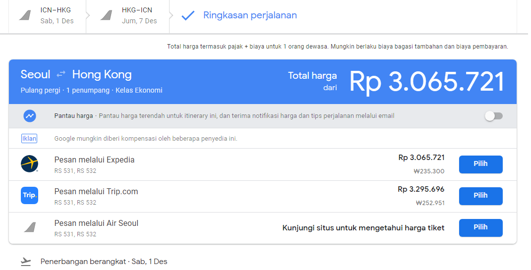Click the Total harga termasuk pajak disclaimer text
This screenshot has height=270, width=531.
(x=337, y=47)
